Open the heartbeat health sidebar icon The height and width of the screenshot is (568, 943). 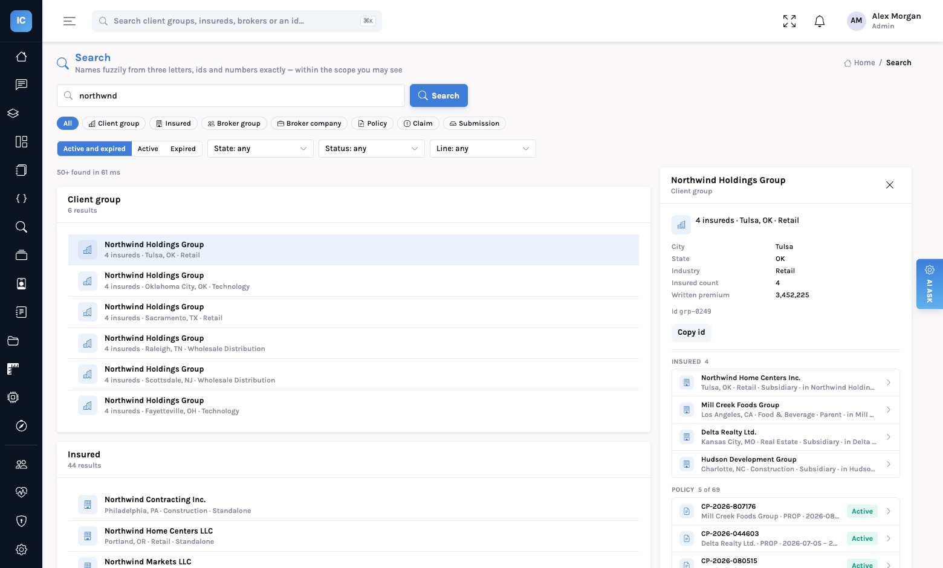(21, 492)
